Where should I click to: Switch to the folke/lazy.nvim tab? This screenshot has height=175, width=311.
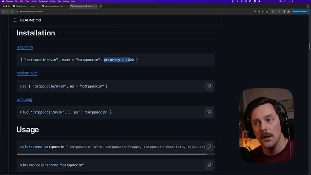click(x=25, y=6)
